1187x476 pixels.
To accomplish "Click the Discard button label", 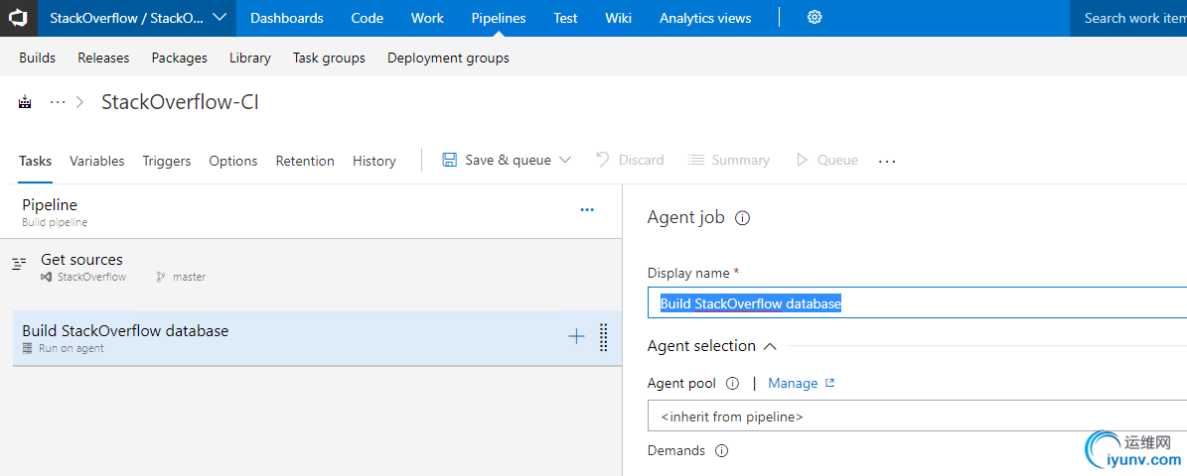I will [x=642, y=161].
